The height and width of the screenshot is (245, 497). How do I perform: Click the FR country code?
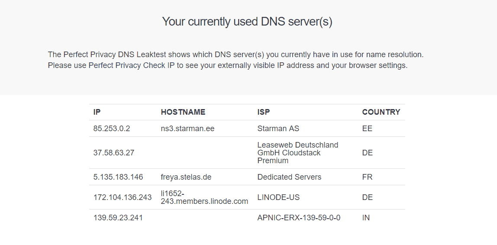[x=367, y=177]
